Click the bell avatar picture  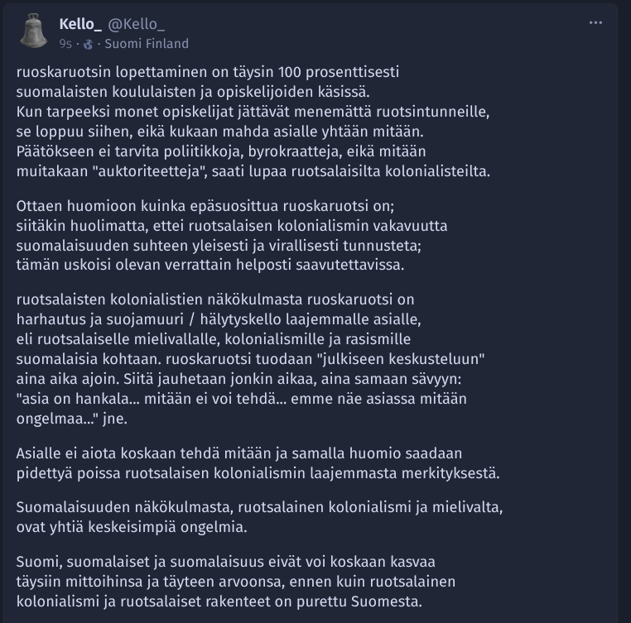pos(33,31)
